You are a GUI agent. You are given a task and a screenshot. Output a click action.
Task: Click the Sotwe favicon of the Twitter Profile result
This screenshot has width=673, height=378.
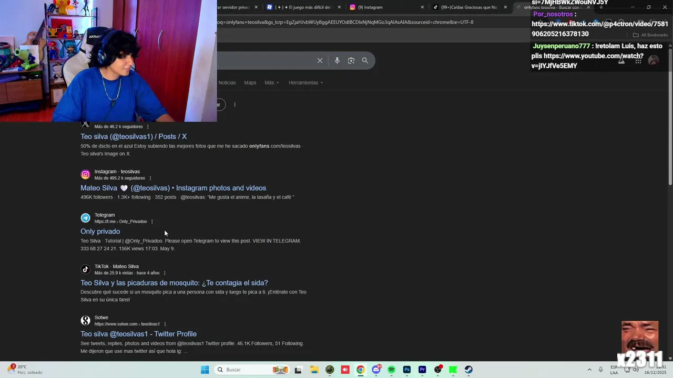pyautogui.click(x=85, y=320)
